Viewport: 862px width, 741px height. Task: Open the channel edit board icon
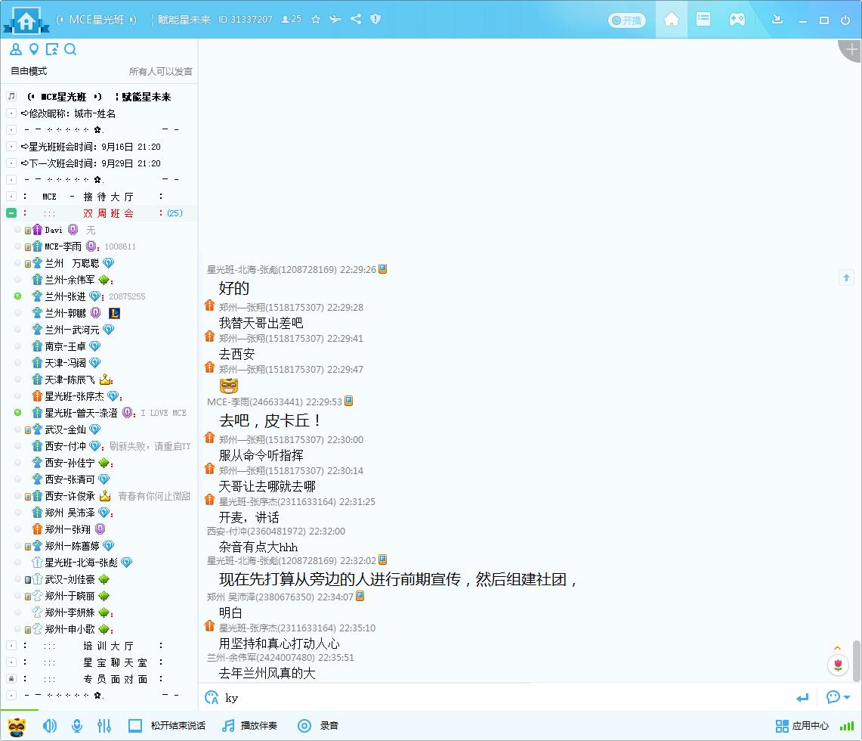51,49
